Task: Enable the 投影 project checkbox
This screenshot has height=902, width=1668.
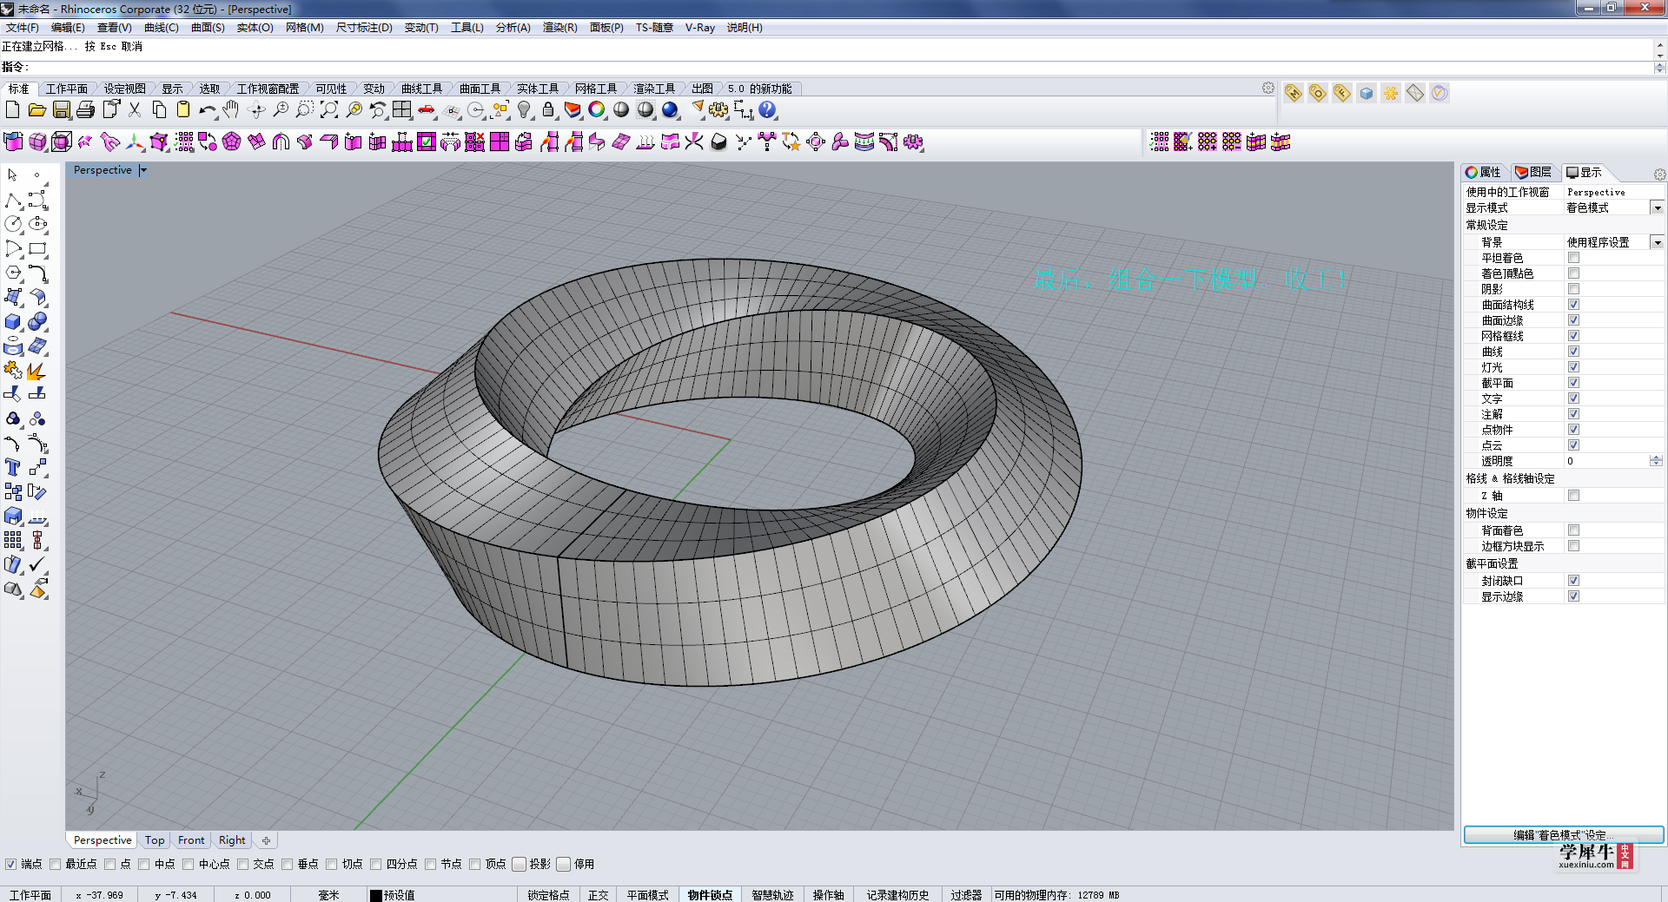Action: (x=520, y=864)
